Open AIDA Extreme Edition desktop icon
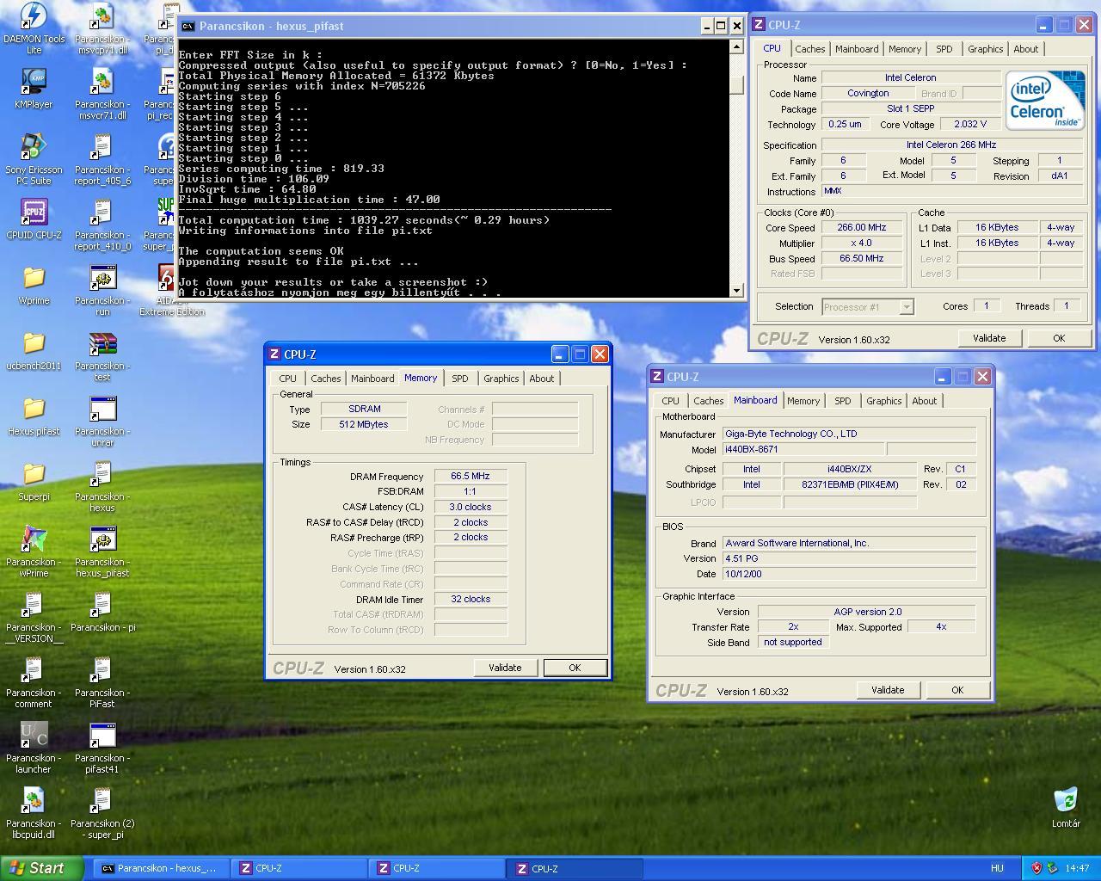This screenshot has height=881, width=1101. (x=169, y=277)
